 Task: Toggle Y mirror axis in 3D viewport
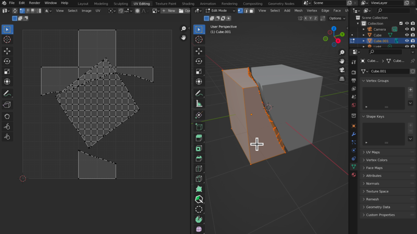coord(311,18)
